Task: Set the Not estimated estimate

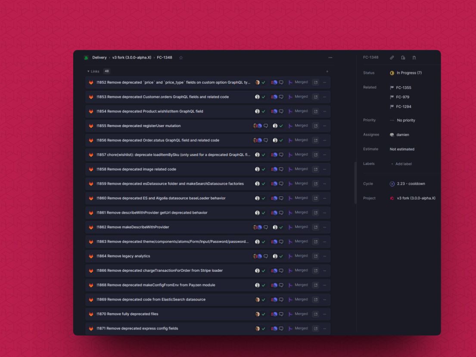Action: tap(402, 149)
